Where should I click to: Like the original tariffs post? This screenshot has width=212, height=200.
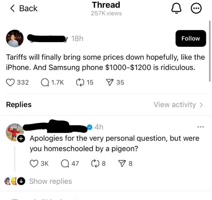point(10,82)
